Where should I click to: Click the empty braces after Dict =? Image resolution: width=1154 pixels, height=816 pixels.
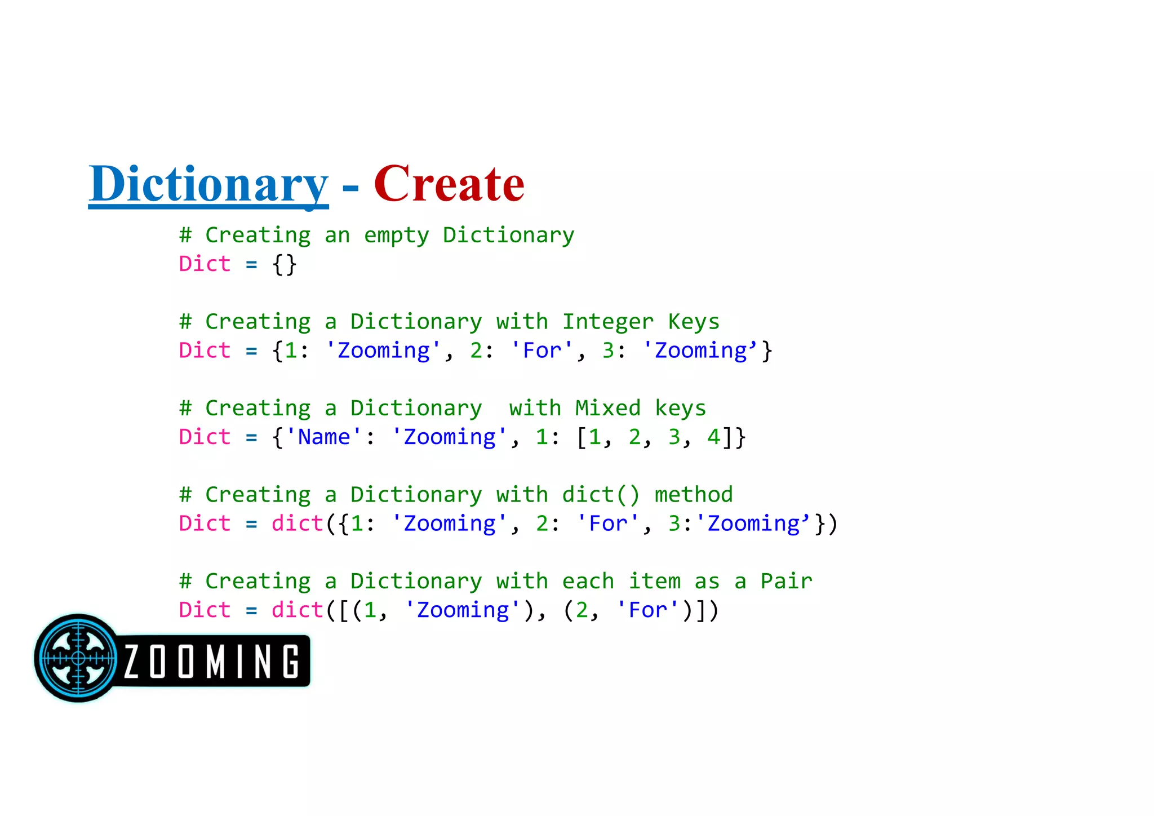tap(284, 264)
